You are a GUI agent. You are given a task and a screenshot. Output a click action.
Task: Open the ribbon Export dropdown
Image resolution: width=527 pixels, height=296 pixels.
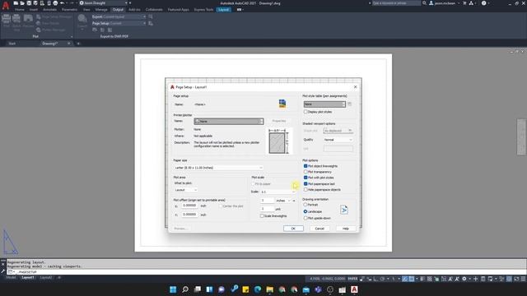point(119,16)
